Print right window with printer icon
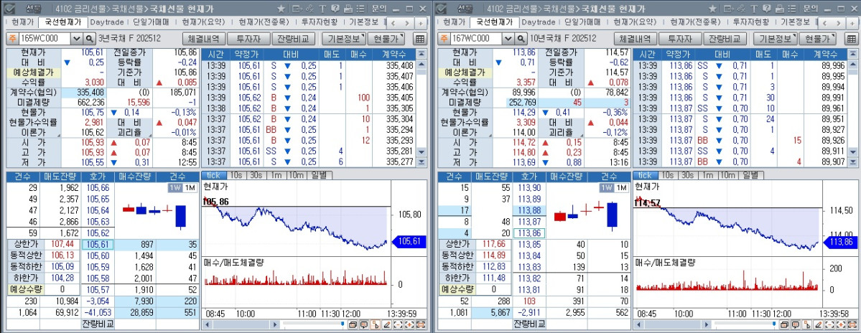861x333 pixels. (779, 9)
